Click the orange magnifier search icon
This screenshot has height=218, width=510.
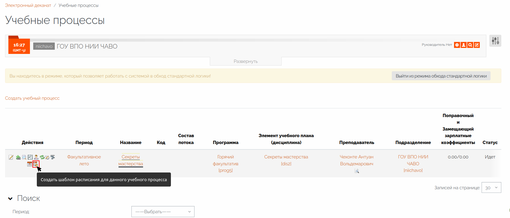470,45
